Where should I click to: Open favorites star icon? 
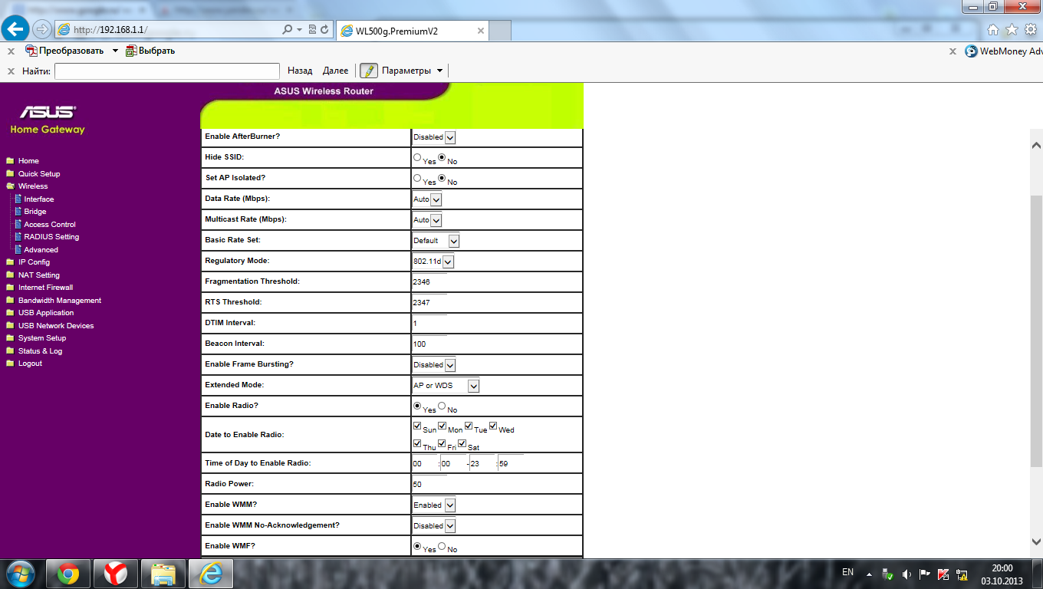click(1012, 30)
